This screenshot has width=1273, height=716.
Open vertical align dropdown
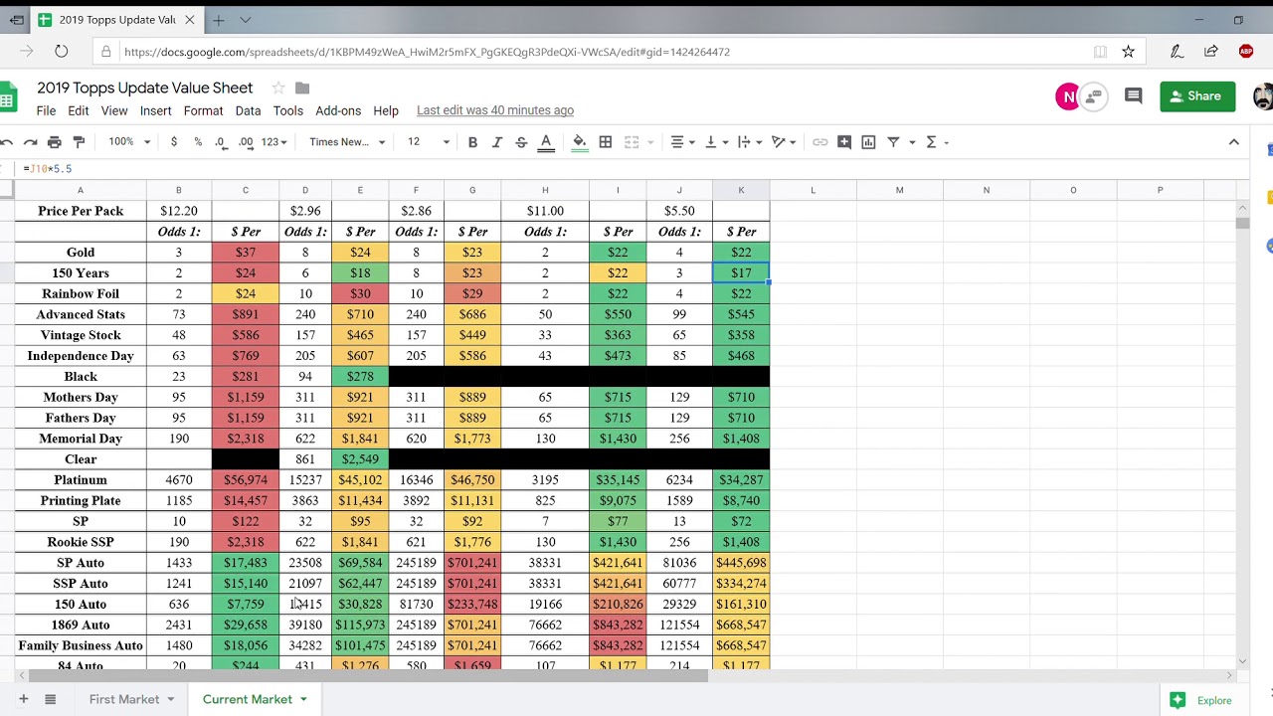click(x=714, y=142)
